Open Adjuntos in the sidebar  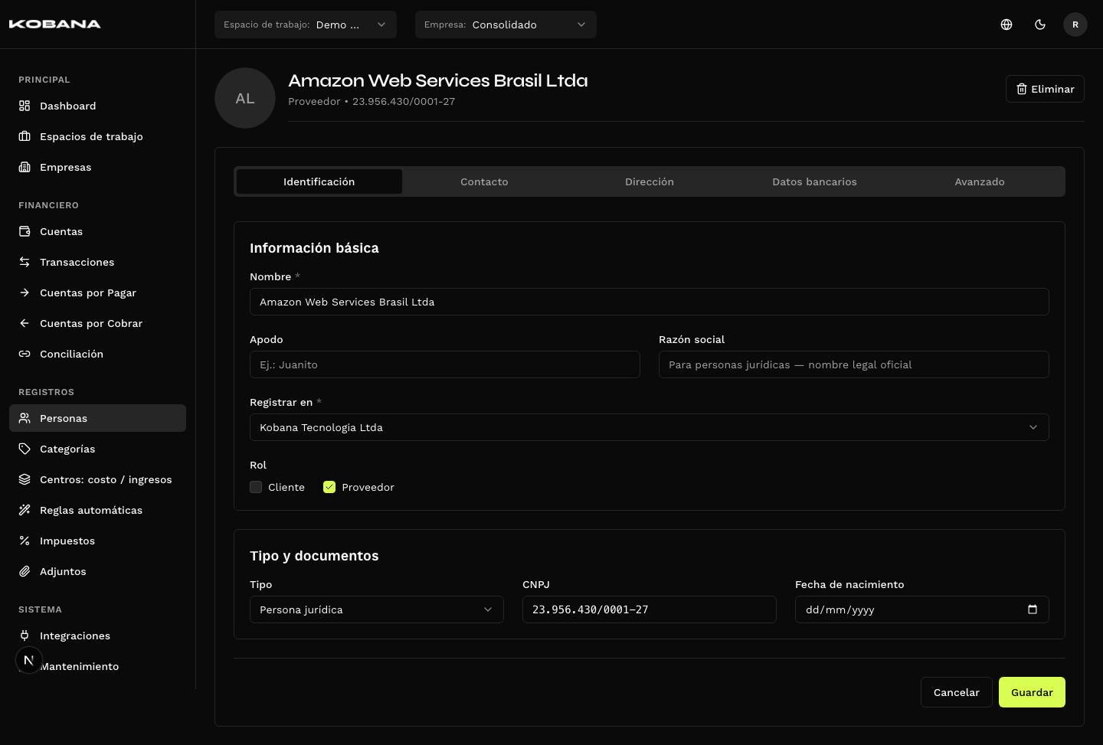click(x=97, y=571)
